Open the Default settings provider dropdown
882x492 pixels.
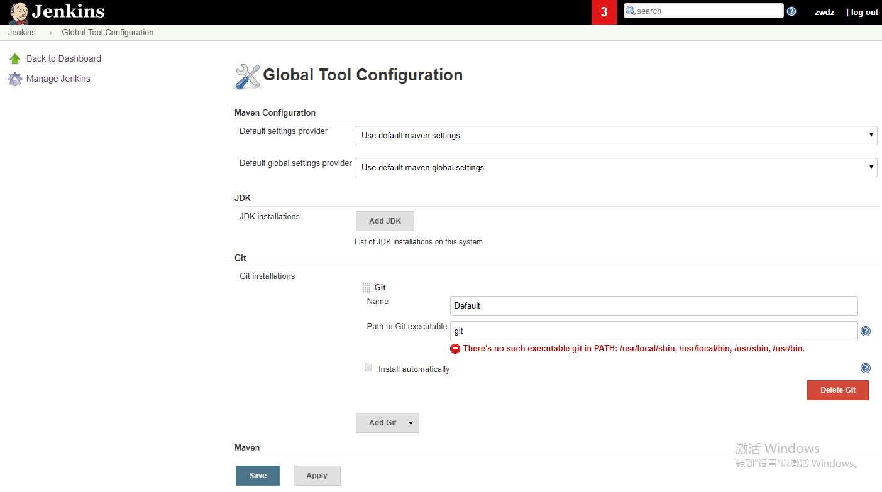point(616,135)
